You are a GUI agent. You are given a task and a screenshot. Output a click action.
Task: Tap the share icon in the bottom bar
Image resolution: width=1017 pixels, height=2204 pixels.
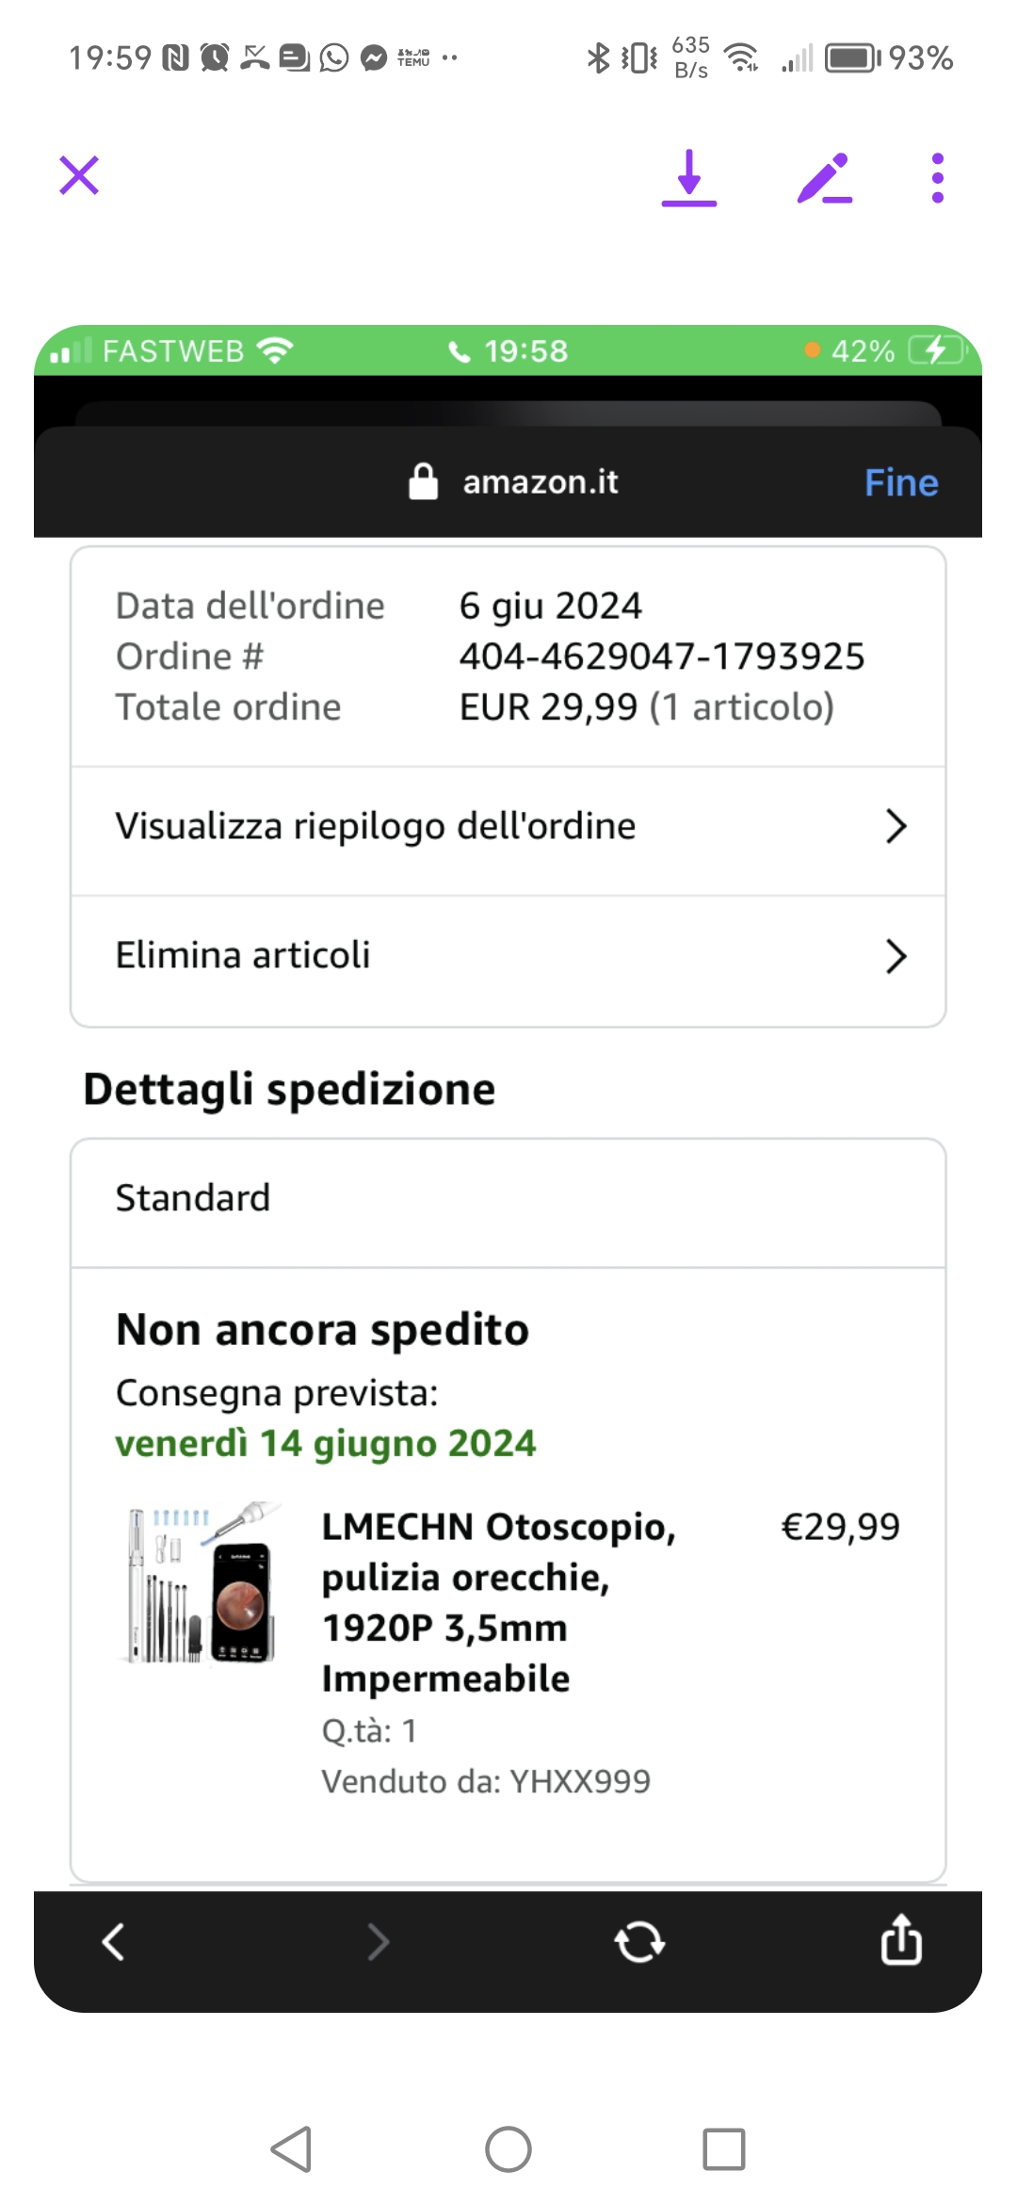click(x=901, y=1938)
